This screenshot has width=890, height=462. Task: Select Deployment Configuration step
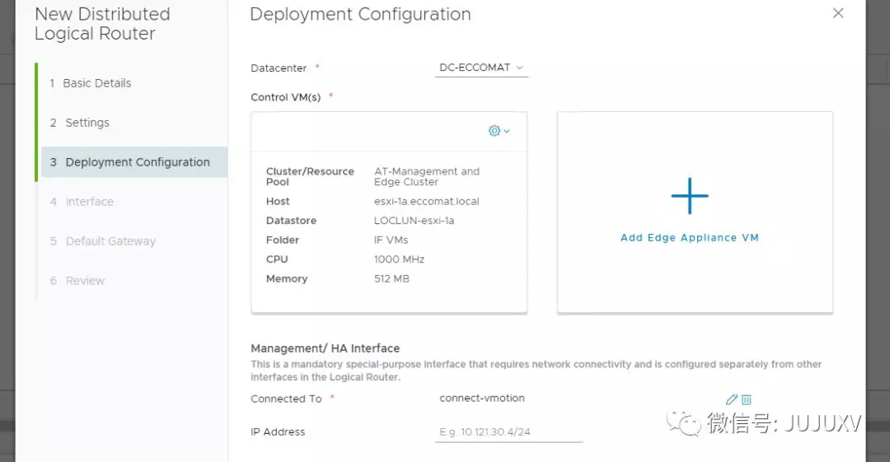click(x=137, y=162)
